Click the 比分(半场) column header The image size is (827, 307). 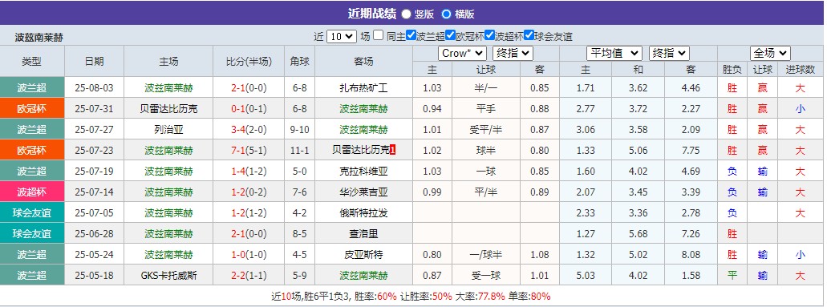249,61
